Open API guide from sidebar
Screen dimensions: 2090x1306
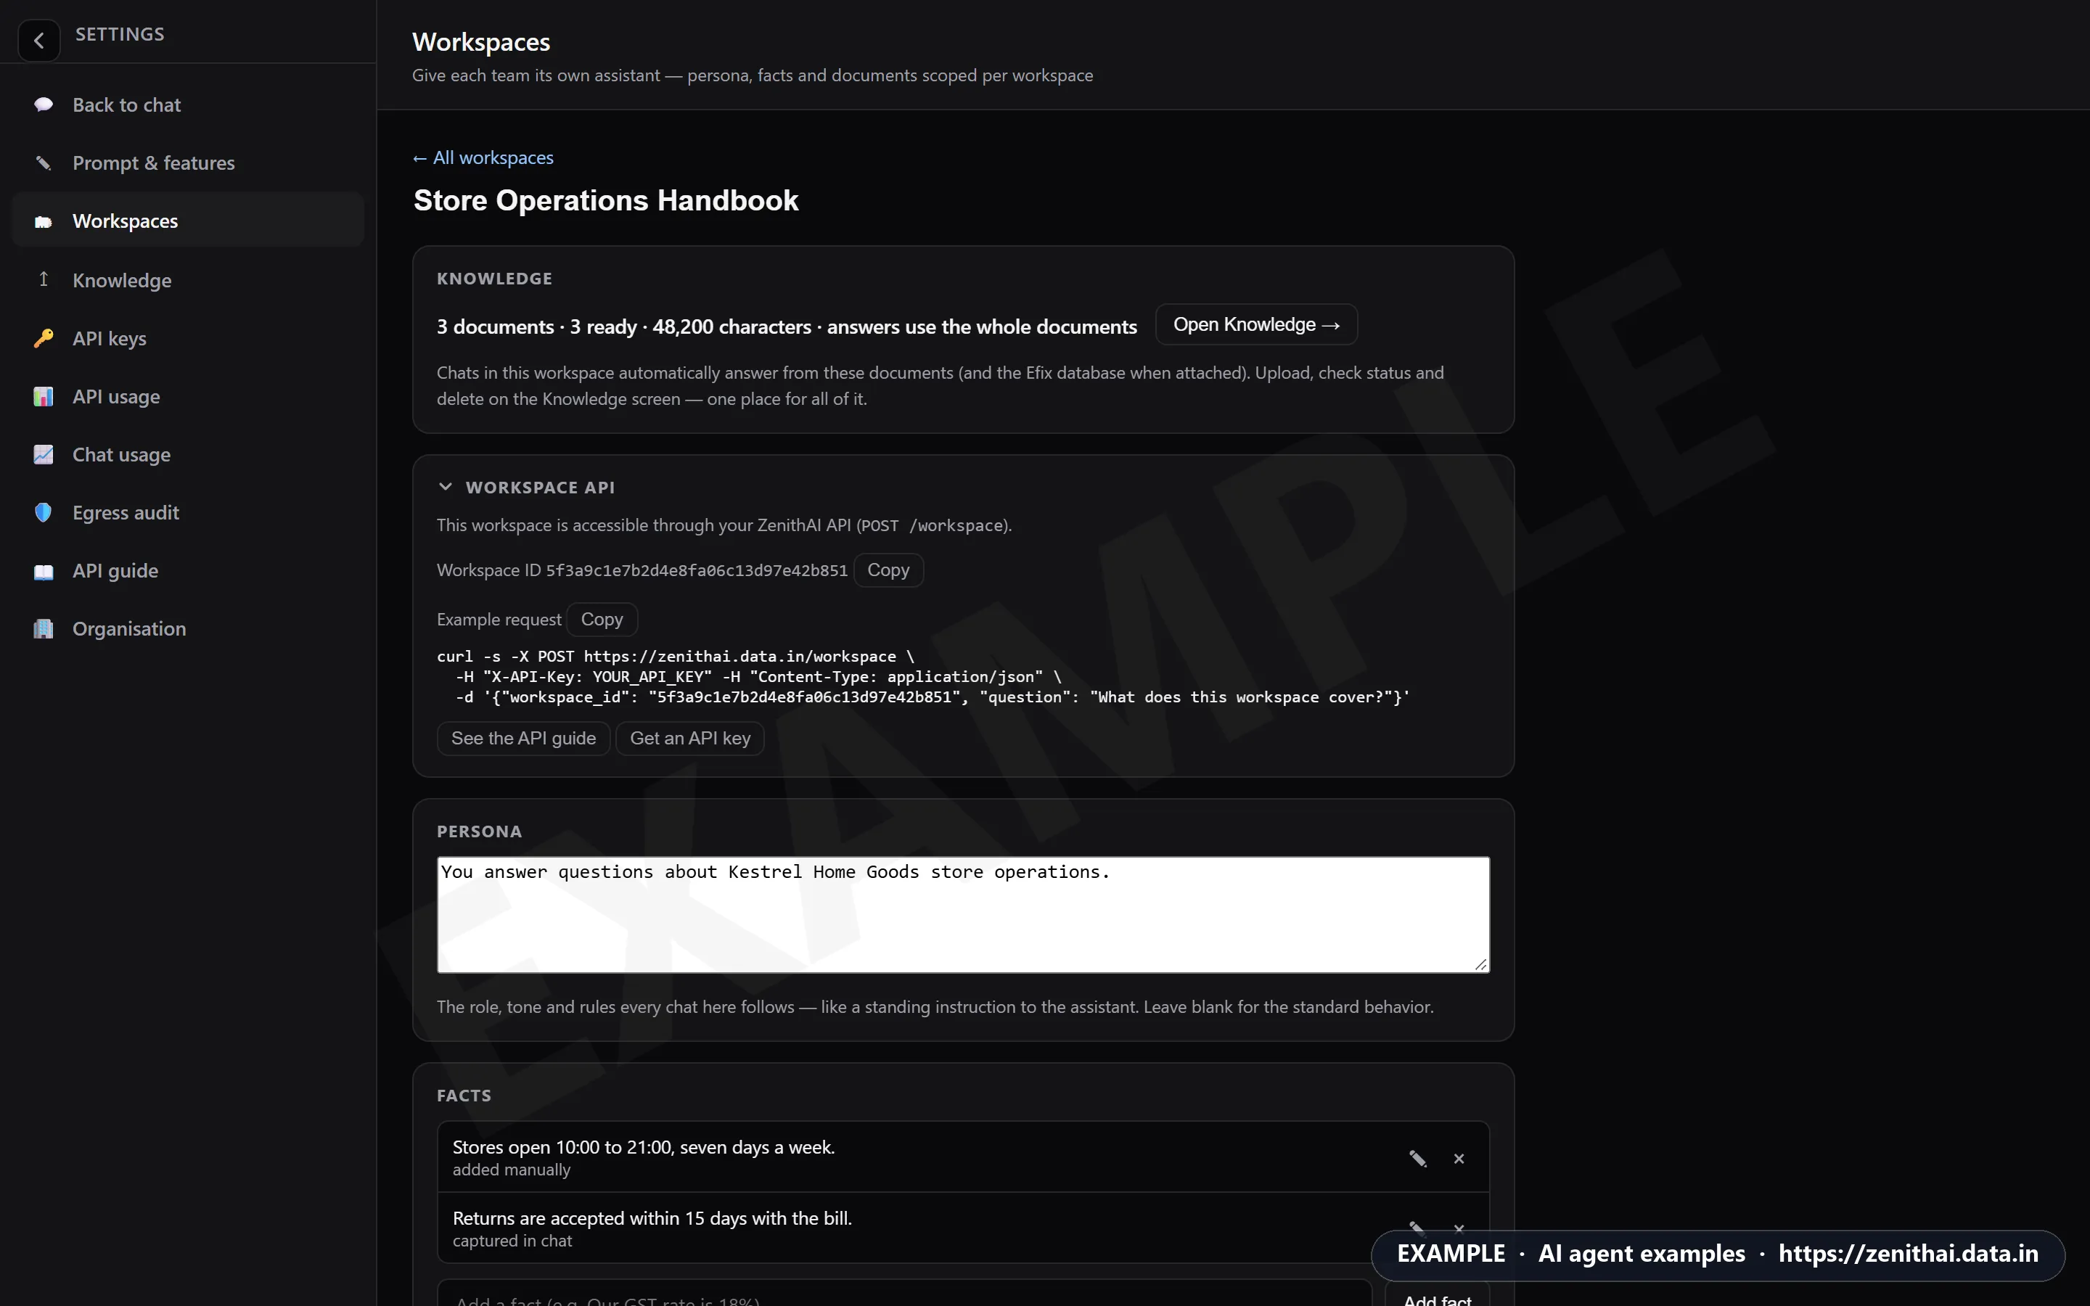tap(188, 571)
